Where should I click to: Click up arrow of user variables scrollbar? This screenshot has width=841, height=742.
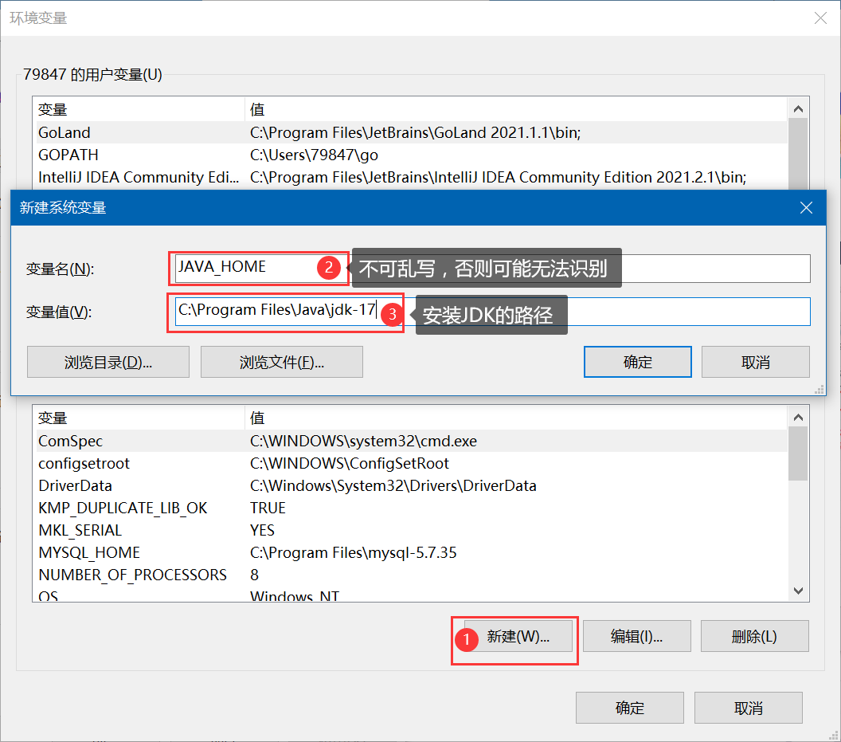click(x=798, y=109)
